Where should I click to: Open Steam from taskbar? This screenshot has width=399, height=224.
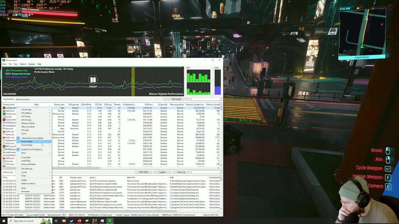[x=71, y=221]
